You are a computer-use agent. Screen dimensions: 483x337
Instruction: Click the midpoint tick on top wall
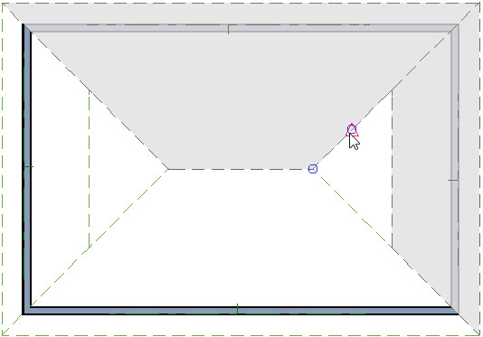tap(228, 29)
